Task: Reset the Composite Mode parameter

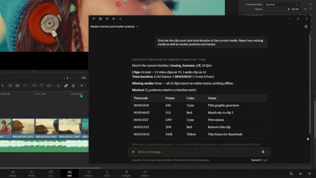Action: pos(311,5)
